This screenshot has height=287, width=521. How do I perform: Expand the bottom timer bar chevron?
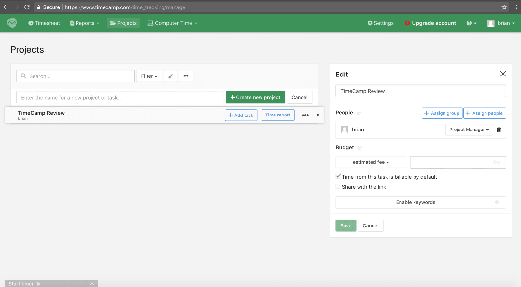tap(92, 284)
